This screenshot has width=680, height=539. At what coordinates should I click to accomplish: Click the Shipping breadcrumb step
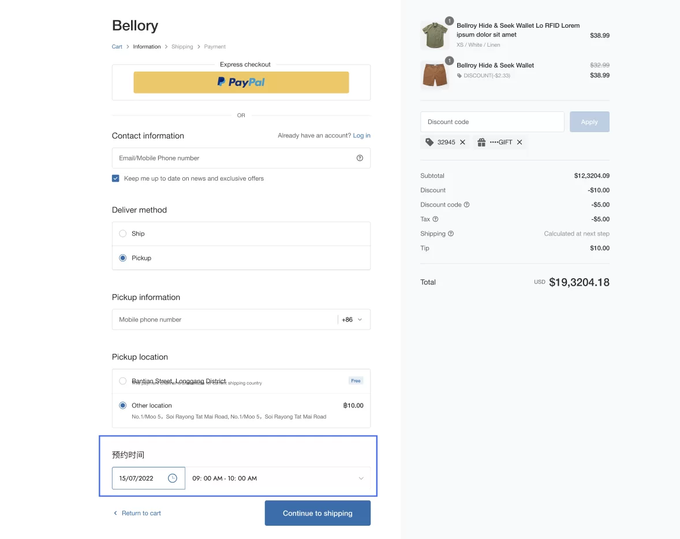pyautogui.click(x=182, y=47)
